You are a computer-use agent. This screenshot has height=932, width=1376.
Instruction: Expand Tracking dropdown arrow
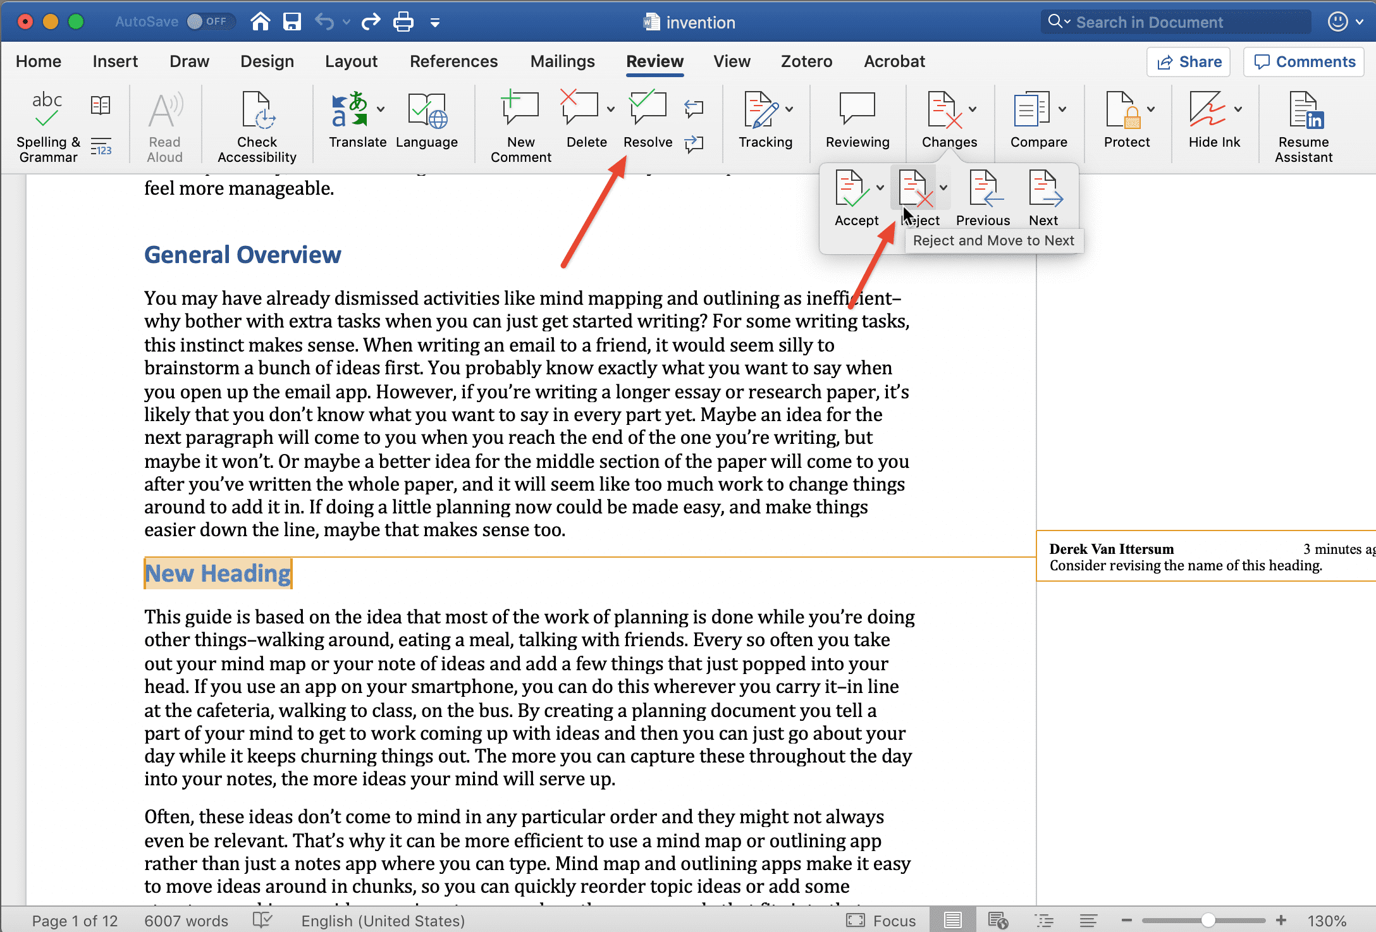tap(789, 109)
